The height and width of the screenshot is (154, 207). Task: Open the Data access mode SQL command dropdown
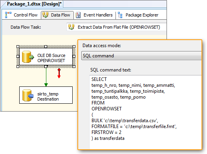(x=142, y=56)
